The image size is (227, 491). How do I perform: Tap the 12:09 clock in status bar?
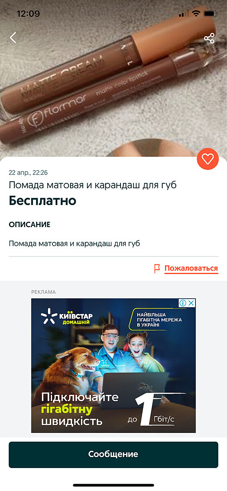click(x=28, y=14)
